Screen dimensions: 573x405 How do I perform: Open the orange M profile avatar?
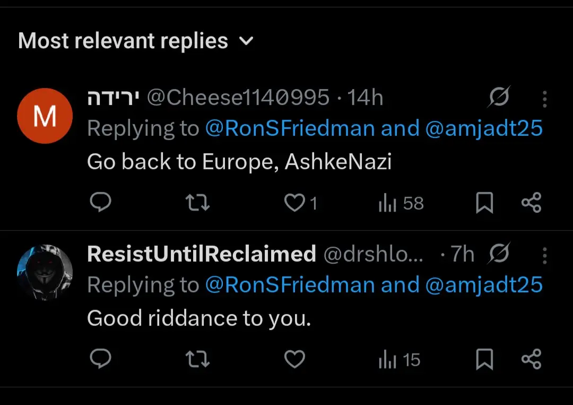[x=45, y=116]
